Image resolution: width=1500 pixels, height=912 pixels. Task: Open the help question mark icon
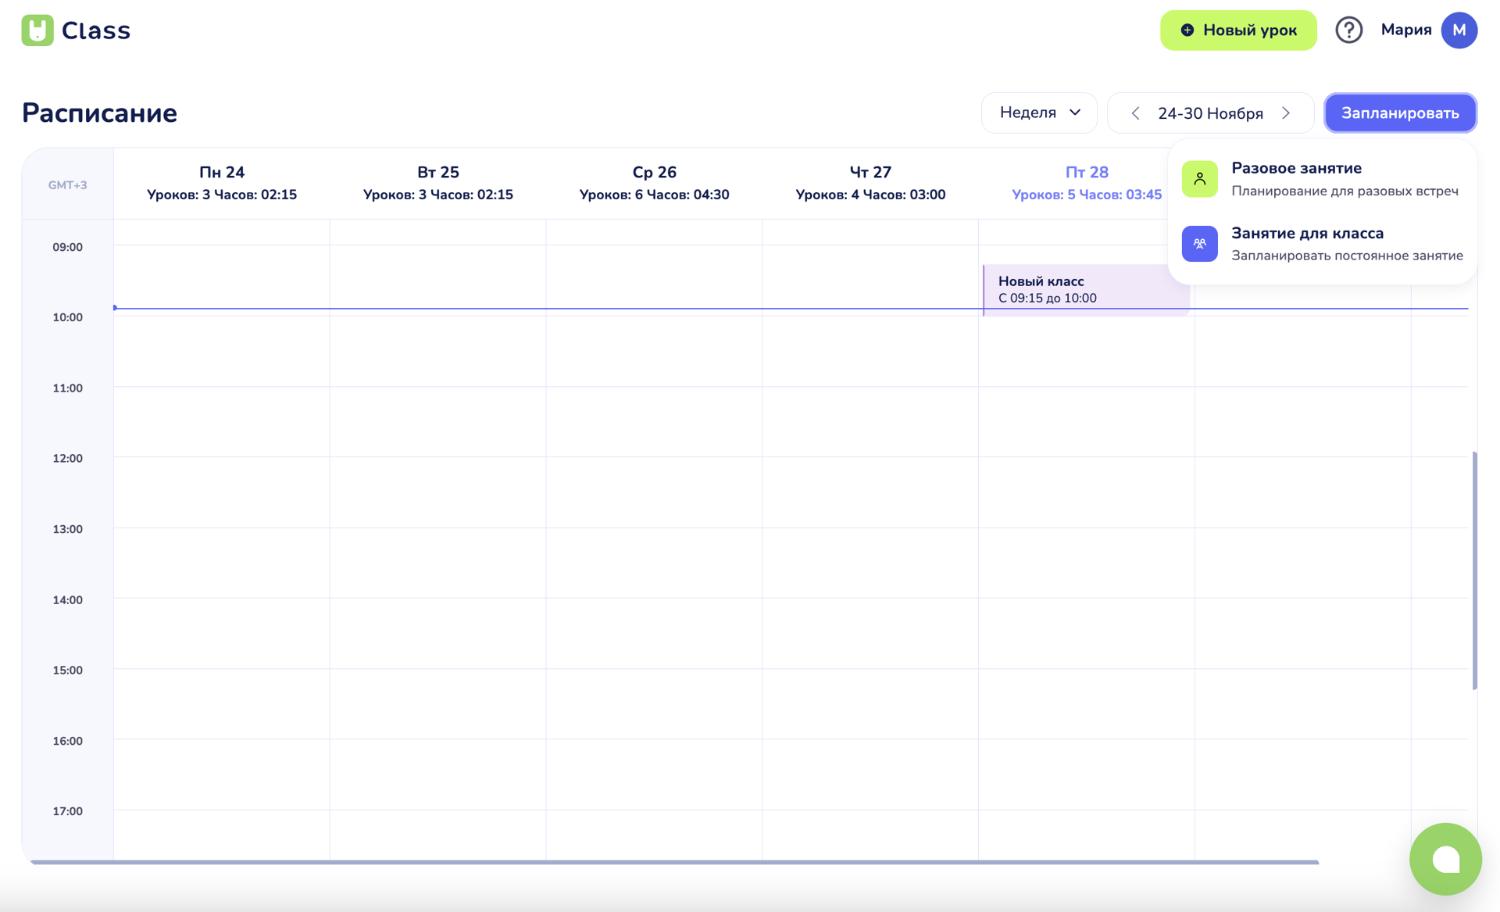[1348, 30]
